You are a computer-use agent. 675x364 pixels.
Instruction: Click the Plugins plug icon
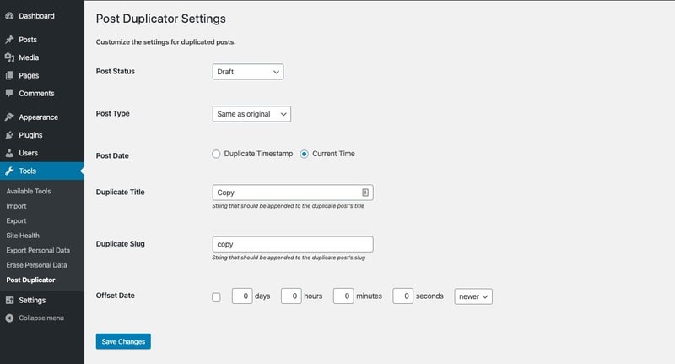tap(9, 135)
